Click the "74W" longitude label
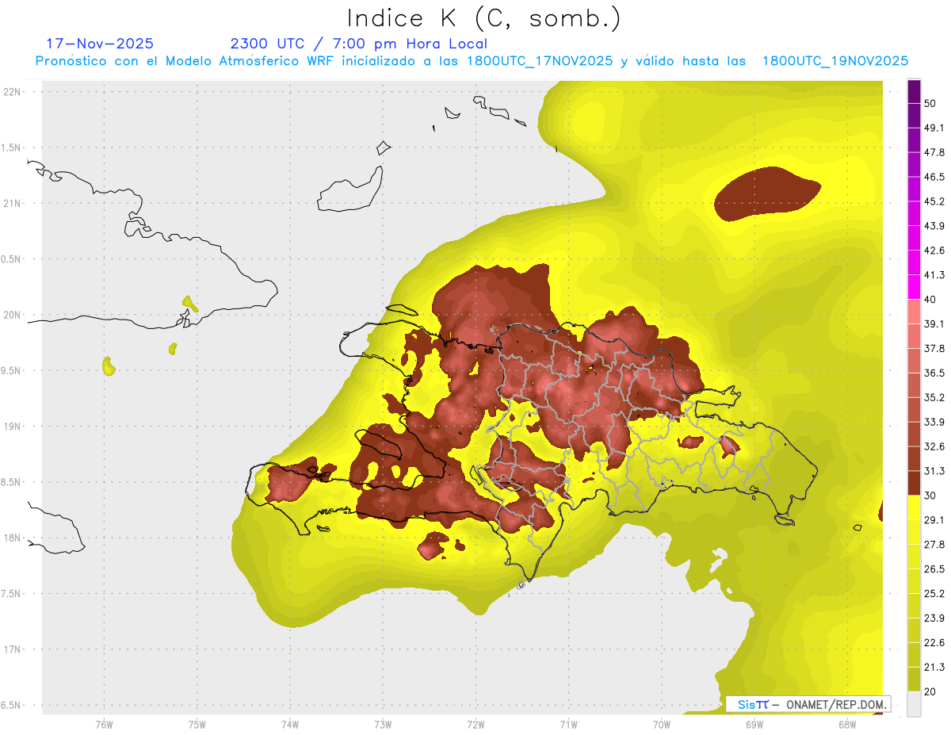This screenshot has height=735, width=951. coord(289,725)
